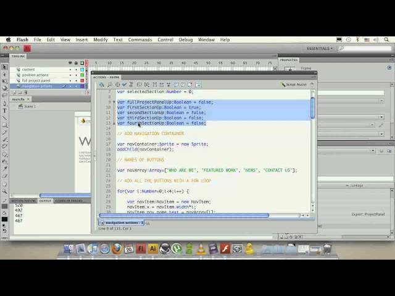Select the Text tool in tools panel
The height and width of the screenshot is (296, 395).
click(4, 112)
